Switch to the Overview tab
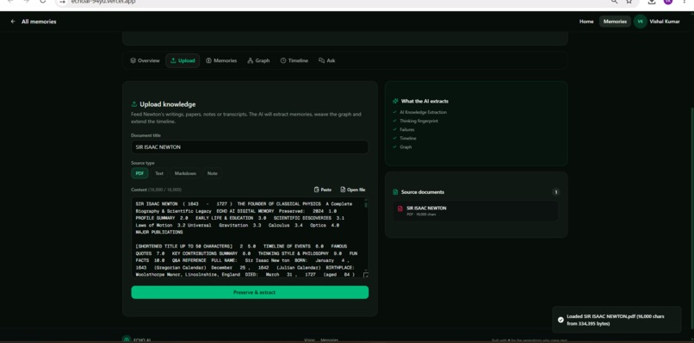 pyautogui.click(x=145, y=60)
